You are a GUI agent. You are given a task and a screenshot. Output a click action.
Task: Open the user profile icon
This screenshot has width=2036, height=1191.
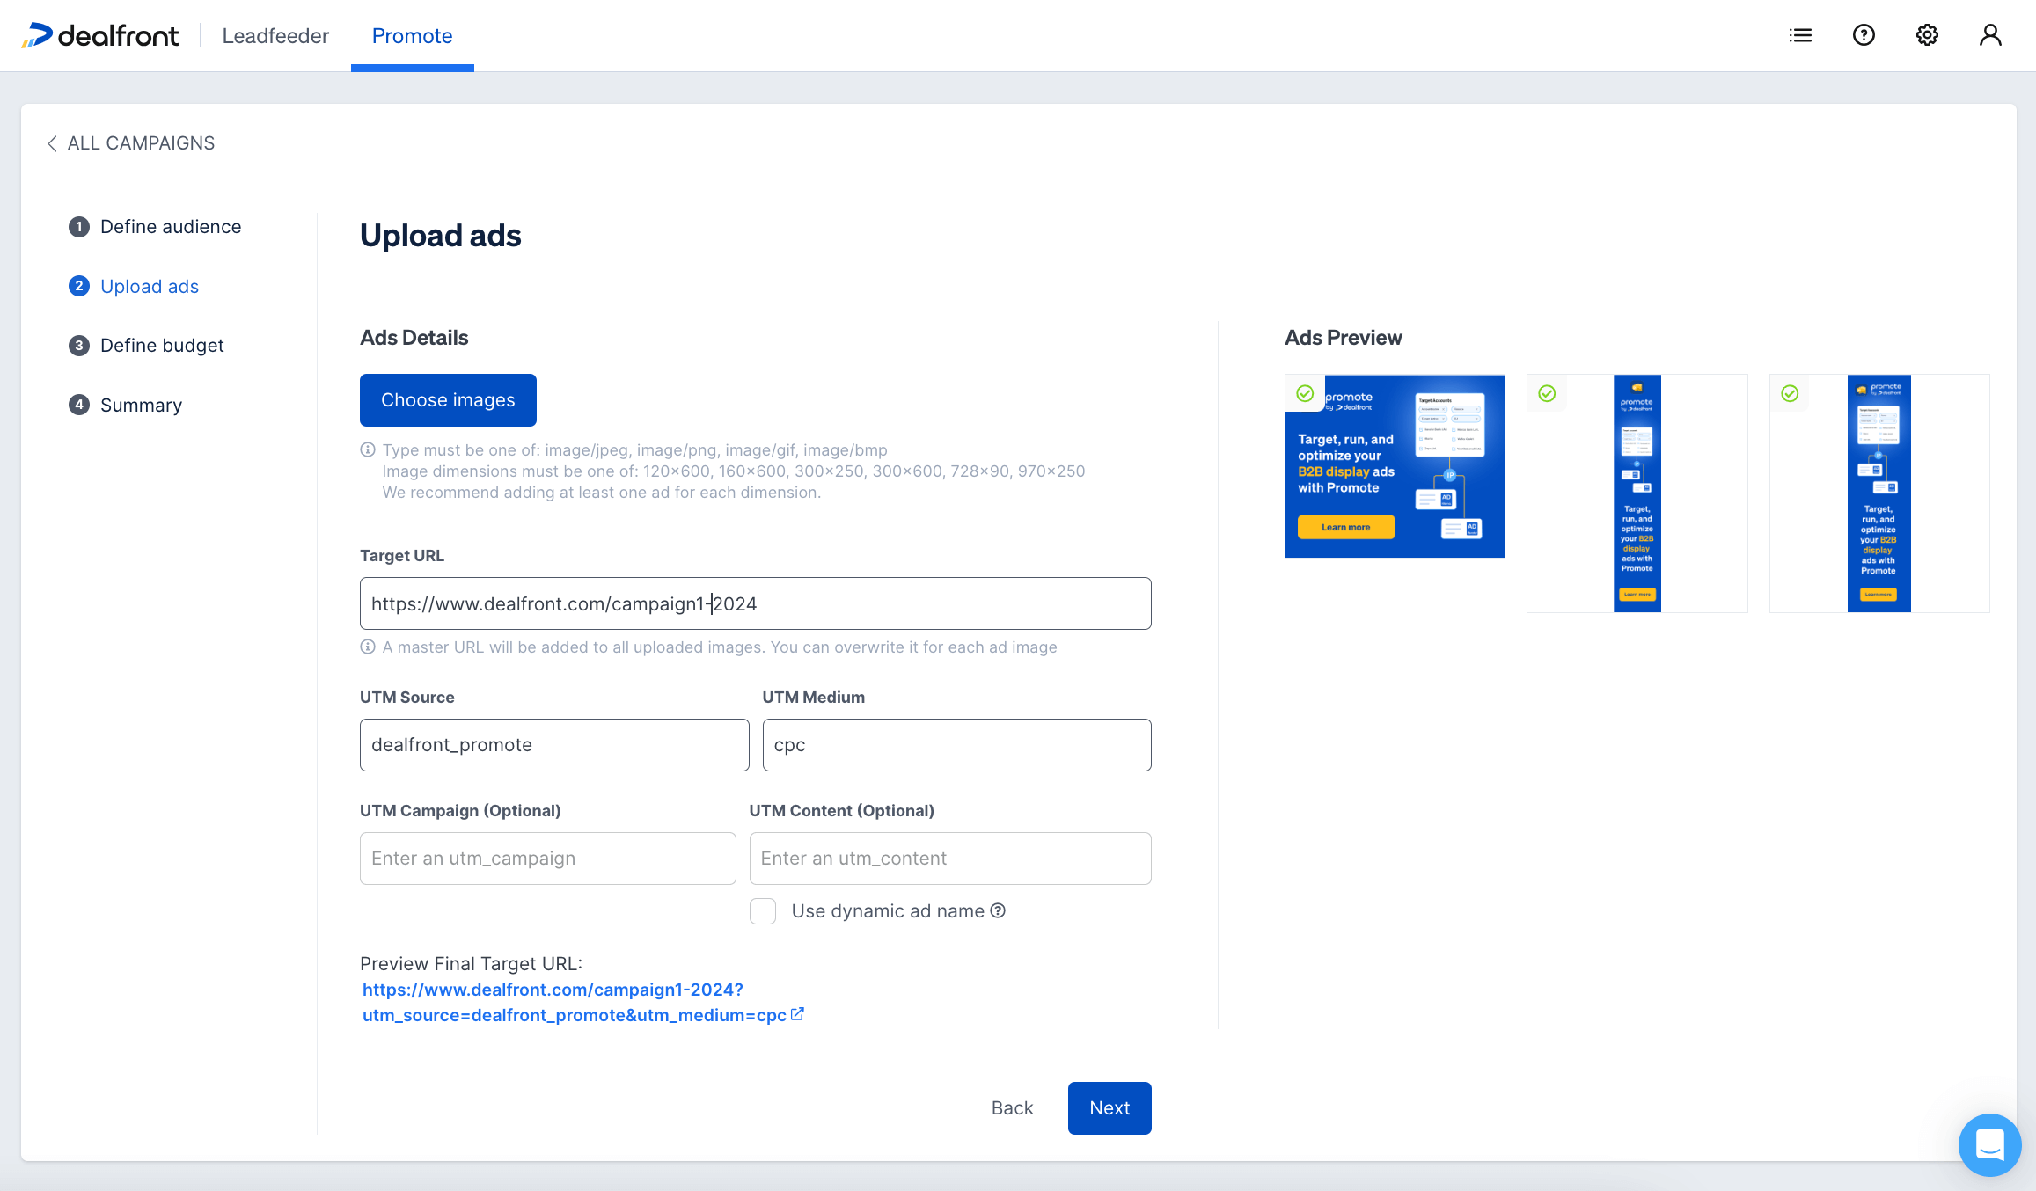pos(1990,35)
